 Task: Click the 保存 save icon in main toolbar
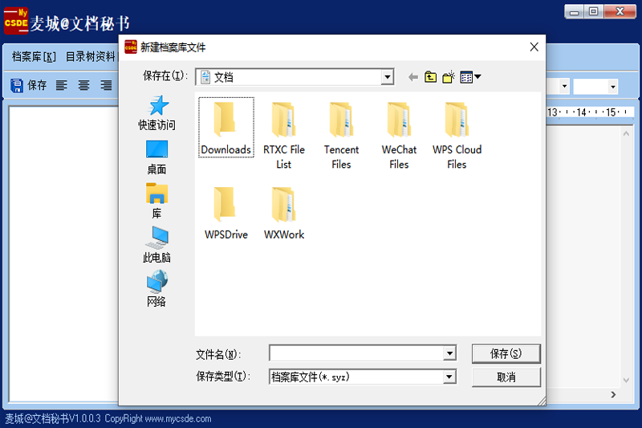(28, 85)
